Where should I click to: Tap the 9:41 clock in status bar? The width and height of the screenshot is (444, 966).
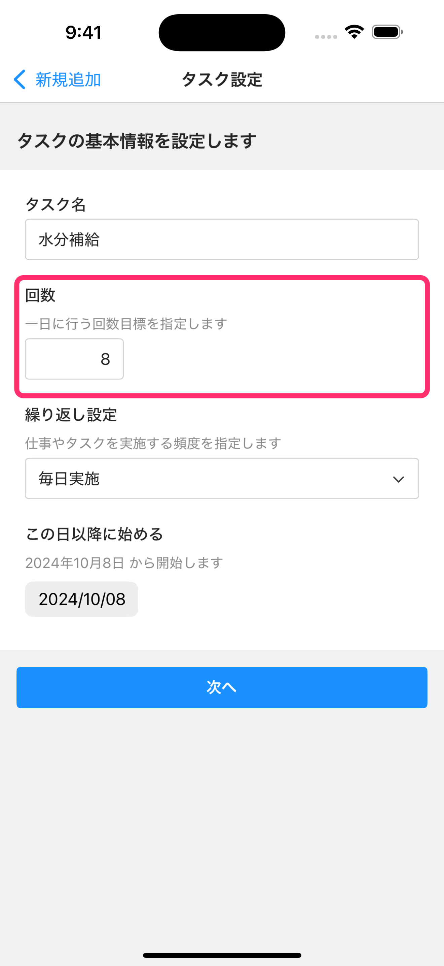pyautogui.click(x=83, y=33)
